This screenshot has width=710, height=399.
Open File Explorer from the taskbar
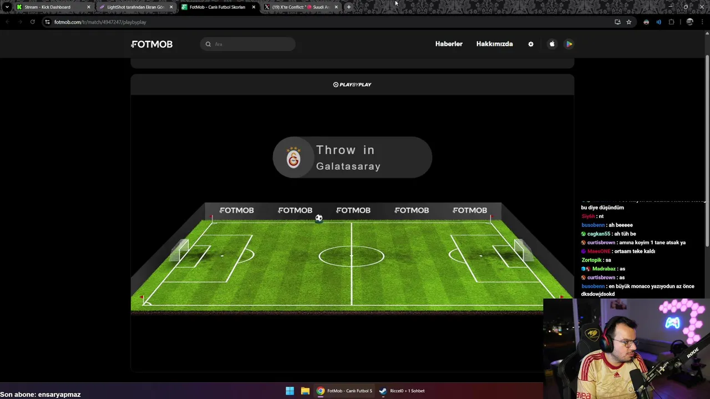[305, 391]
